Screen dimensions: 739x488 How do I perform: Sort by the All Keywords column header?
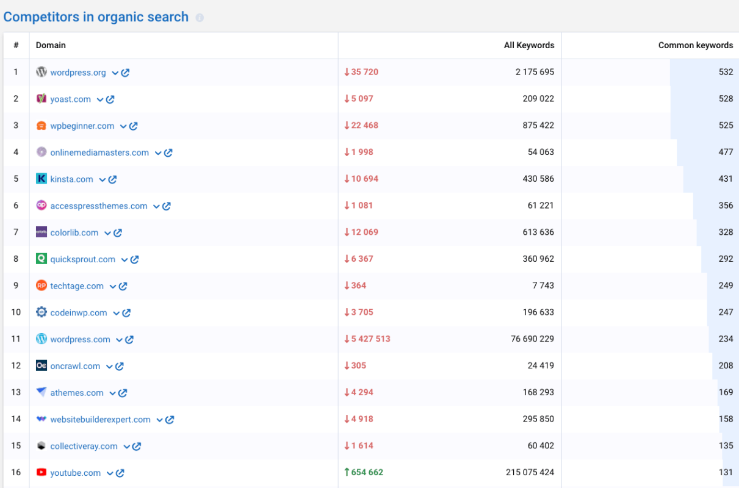point(529,45)
